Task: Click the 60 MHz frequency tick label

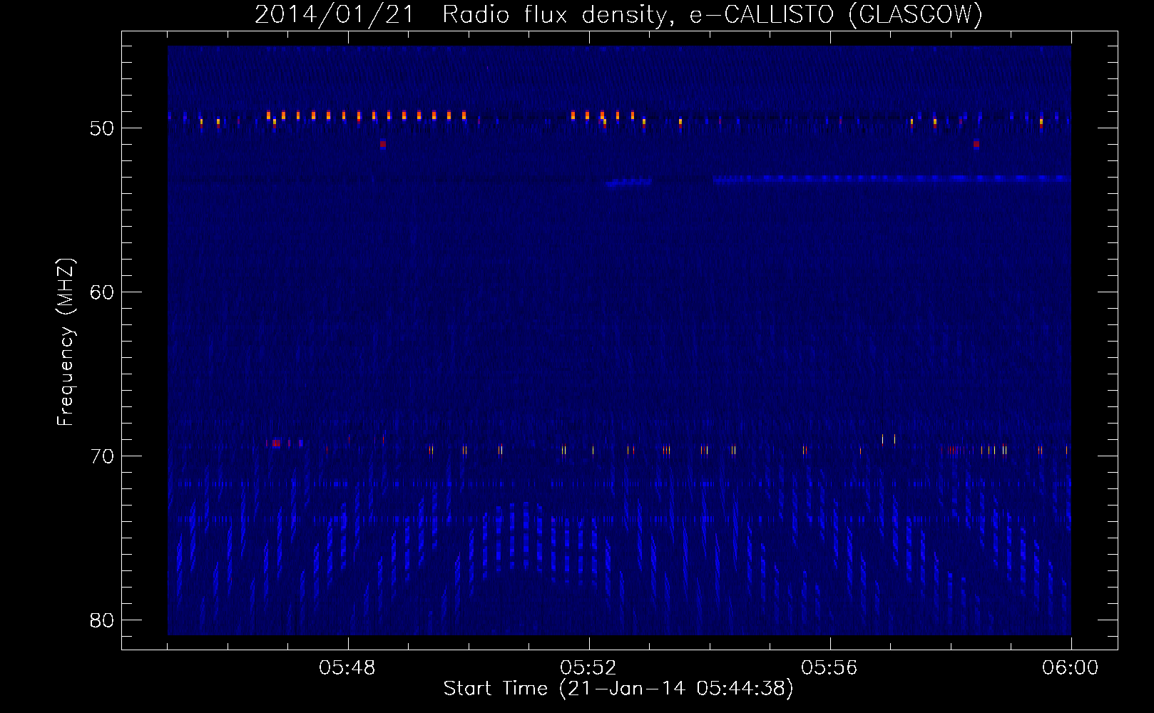Action: (102, 292)
